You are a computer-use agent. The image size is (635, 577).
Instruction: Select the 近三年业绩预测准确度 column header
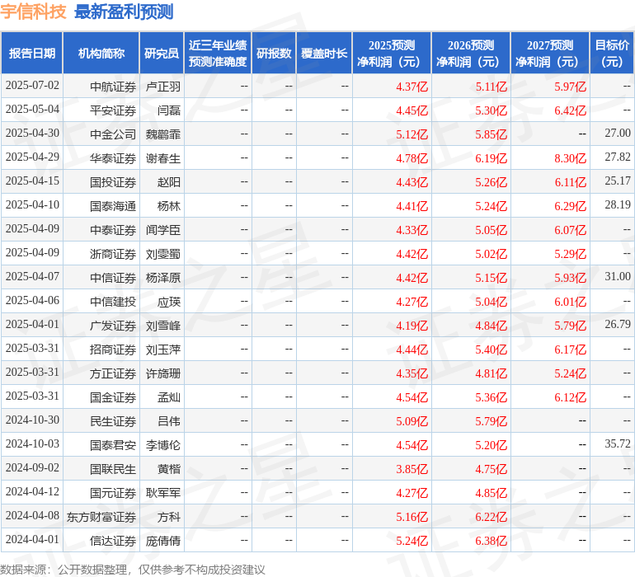(x=218, y=53)
